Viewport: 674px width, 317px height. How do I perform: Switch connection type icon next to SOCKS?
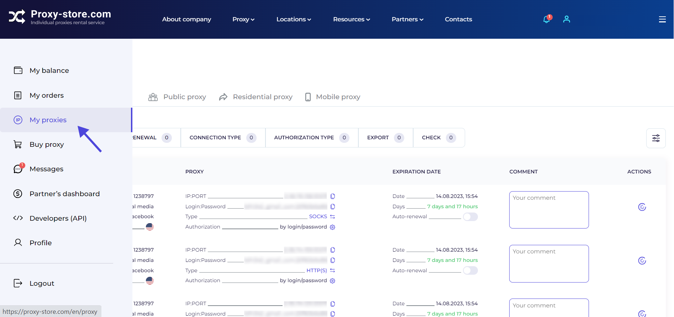coord(332,216)
